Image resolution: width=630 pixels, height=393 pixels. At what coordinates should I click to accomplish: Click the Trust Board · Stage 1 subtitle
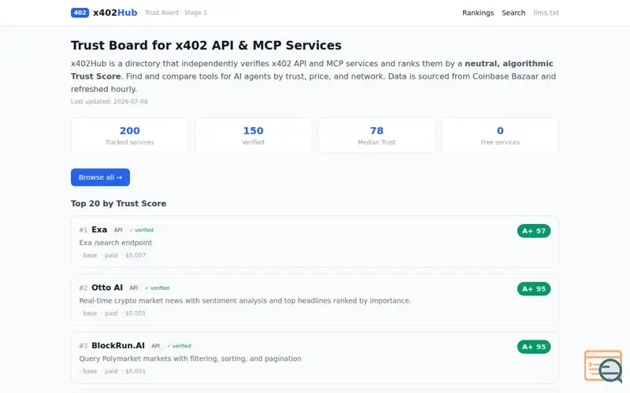(x=176, y=13)
